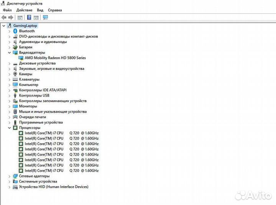Select the first Intel Core i7 CPU entry
The height and width of the screenshot is (205, 276).
[x=61, y=133]
